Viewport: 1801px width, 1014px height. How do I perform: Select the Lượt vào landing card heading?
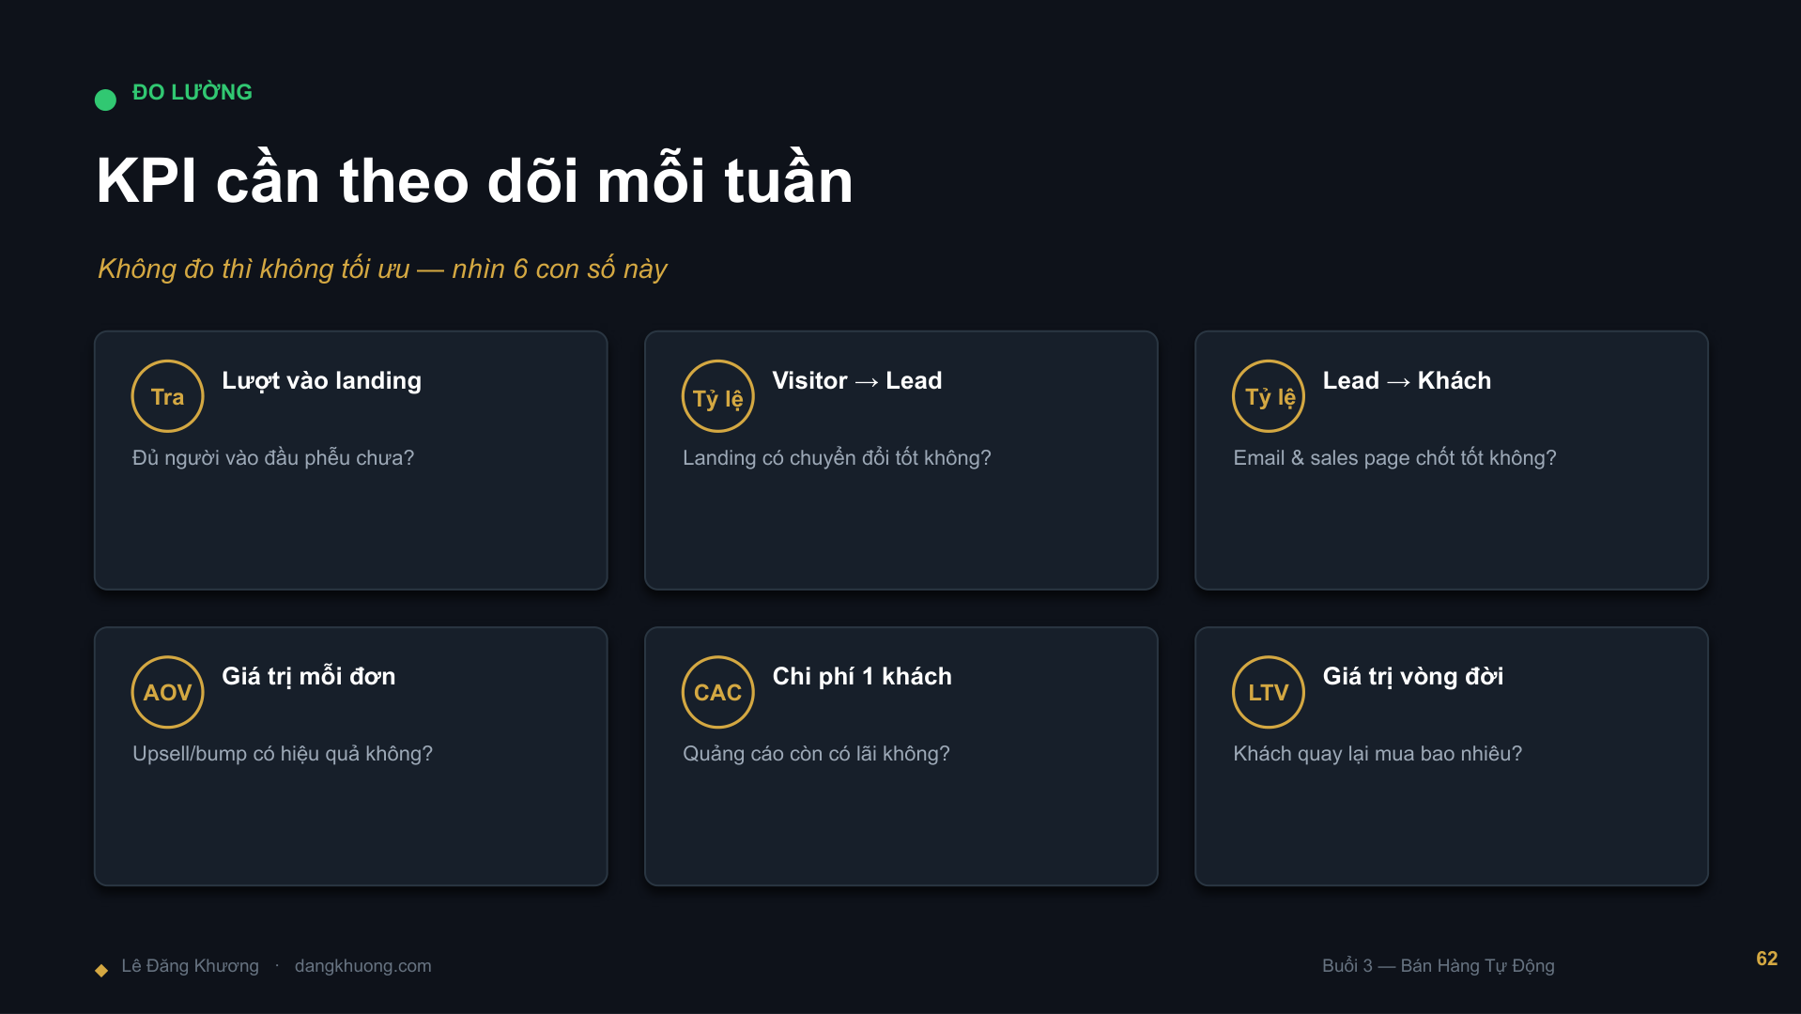coord(321,380)
